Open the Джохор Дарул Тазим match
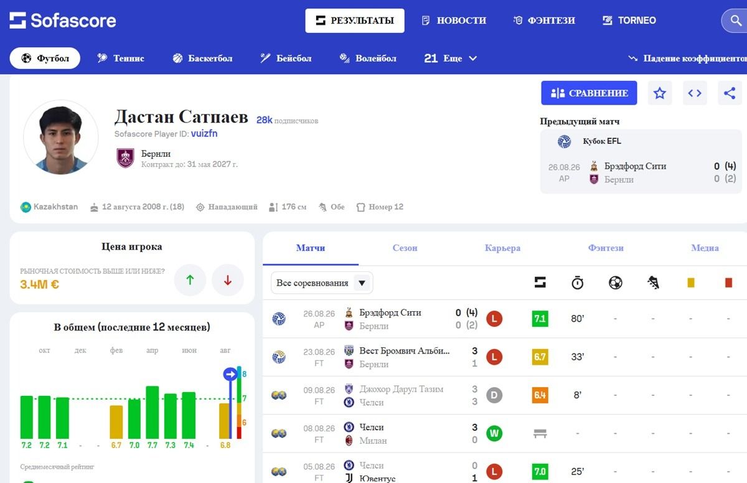The image size is (747, 483). pyautogui.click(x=505, y=395)
